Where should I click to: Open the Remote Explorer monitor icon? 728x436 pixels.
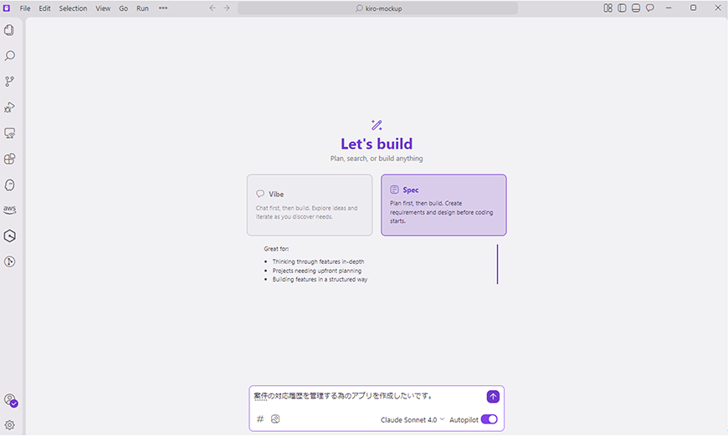pyautogui.click(x=9, y=134)
